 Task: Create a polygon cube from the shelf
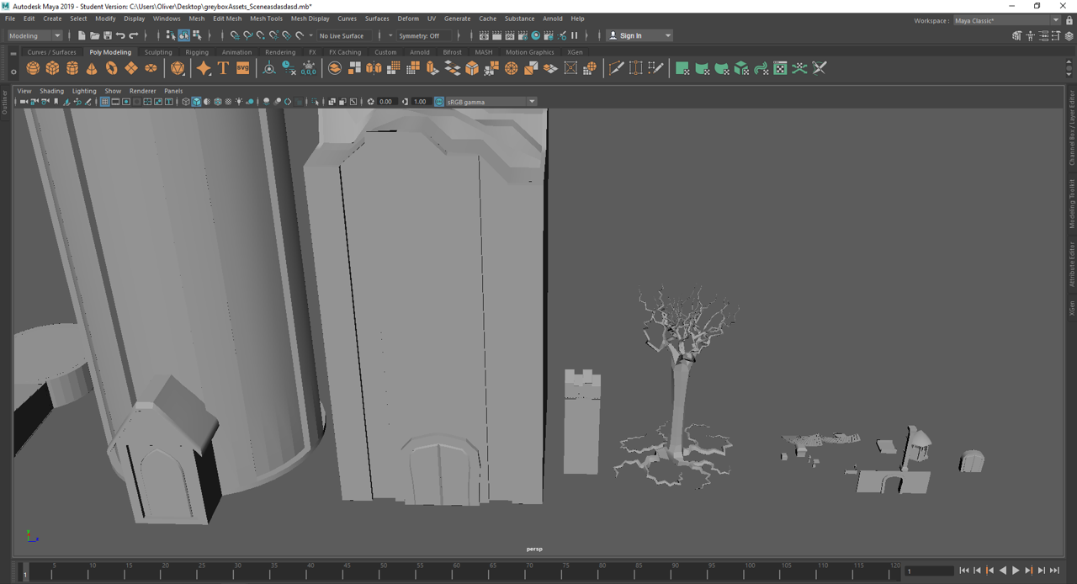pos(52,68)
